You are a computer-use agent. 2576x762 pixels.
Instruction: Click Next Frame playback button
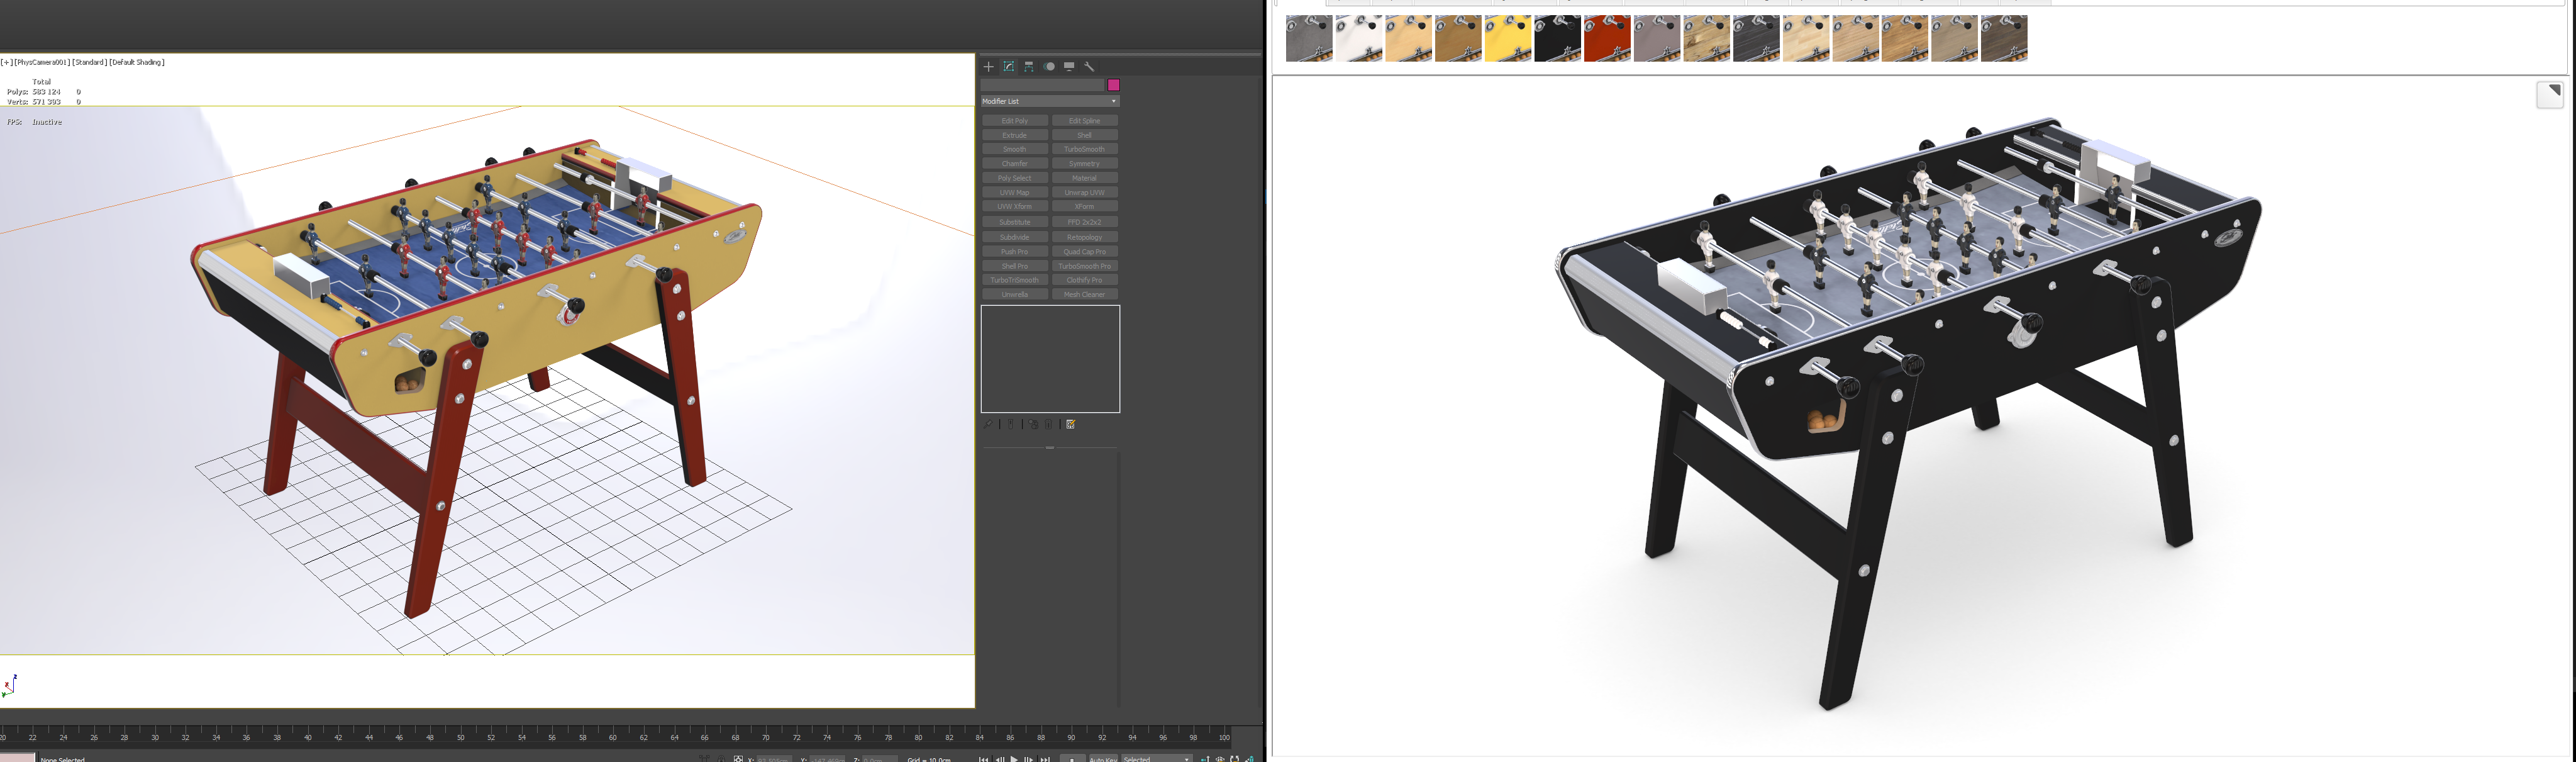pos(1028,759)
